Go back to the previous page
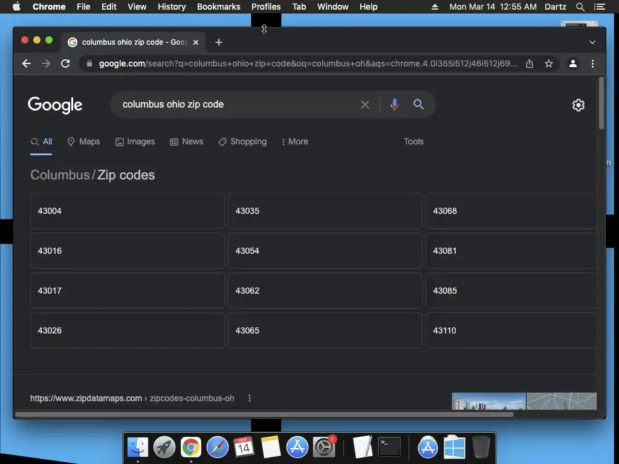Viewport: 619px width, 464px height. tap(27, 63)
